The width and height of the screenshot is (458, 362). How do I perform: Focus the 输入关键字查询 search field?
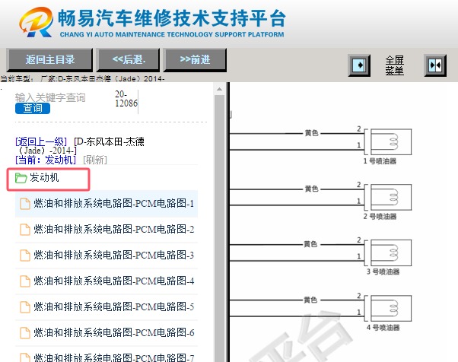(x=50, y=97)
